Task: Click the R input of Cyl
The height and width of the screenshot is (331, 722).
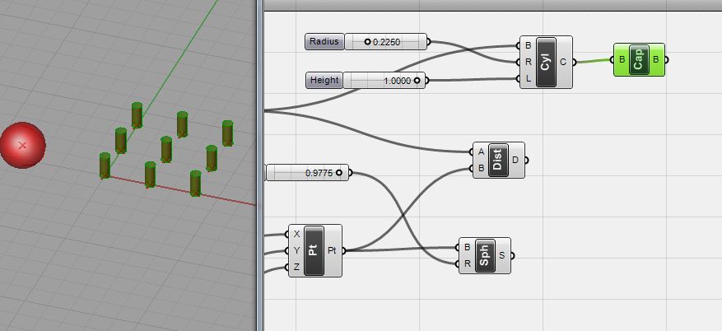Action: point(529,62)
